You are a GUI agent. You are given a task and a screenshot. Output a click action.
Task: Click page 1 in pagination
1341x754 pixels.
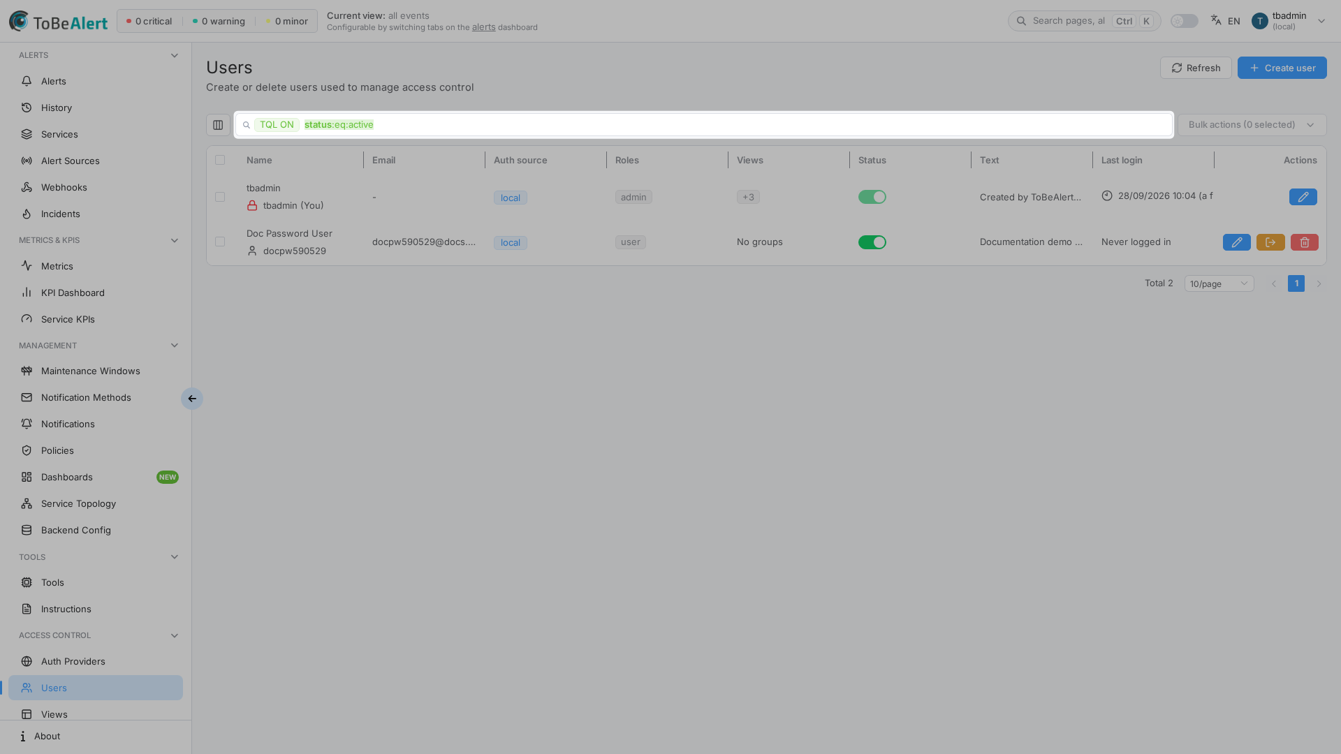[1296, 283]
